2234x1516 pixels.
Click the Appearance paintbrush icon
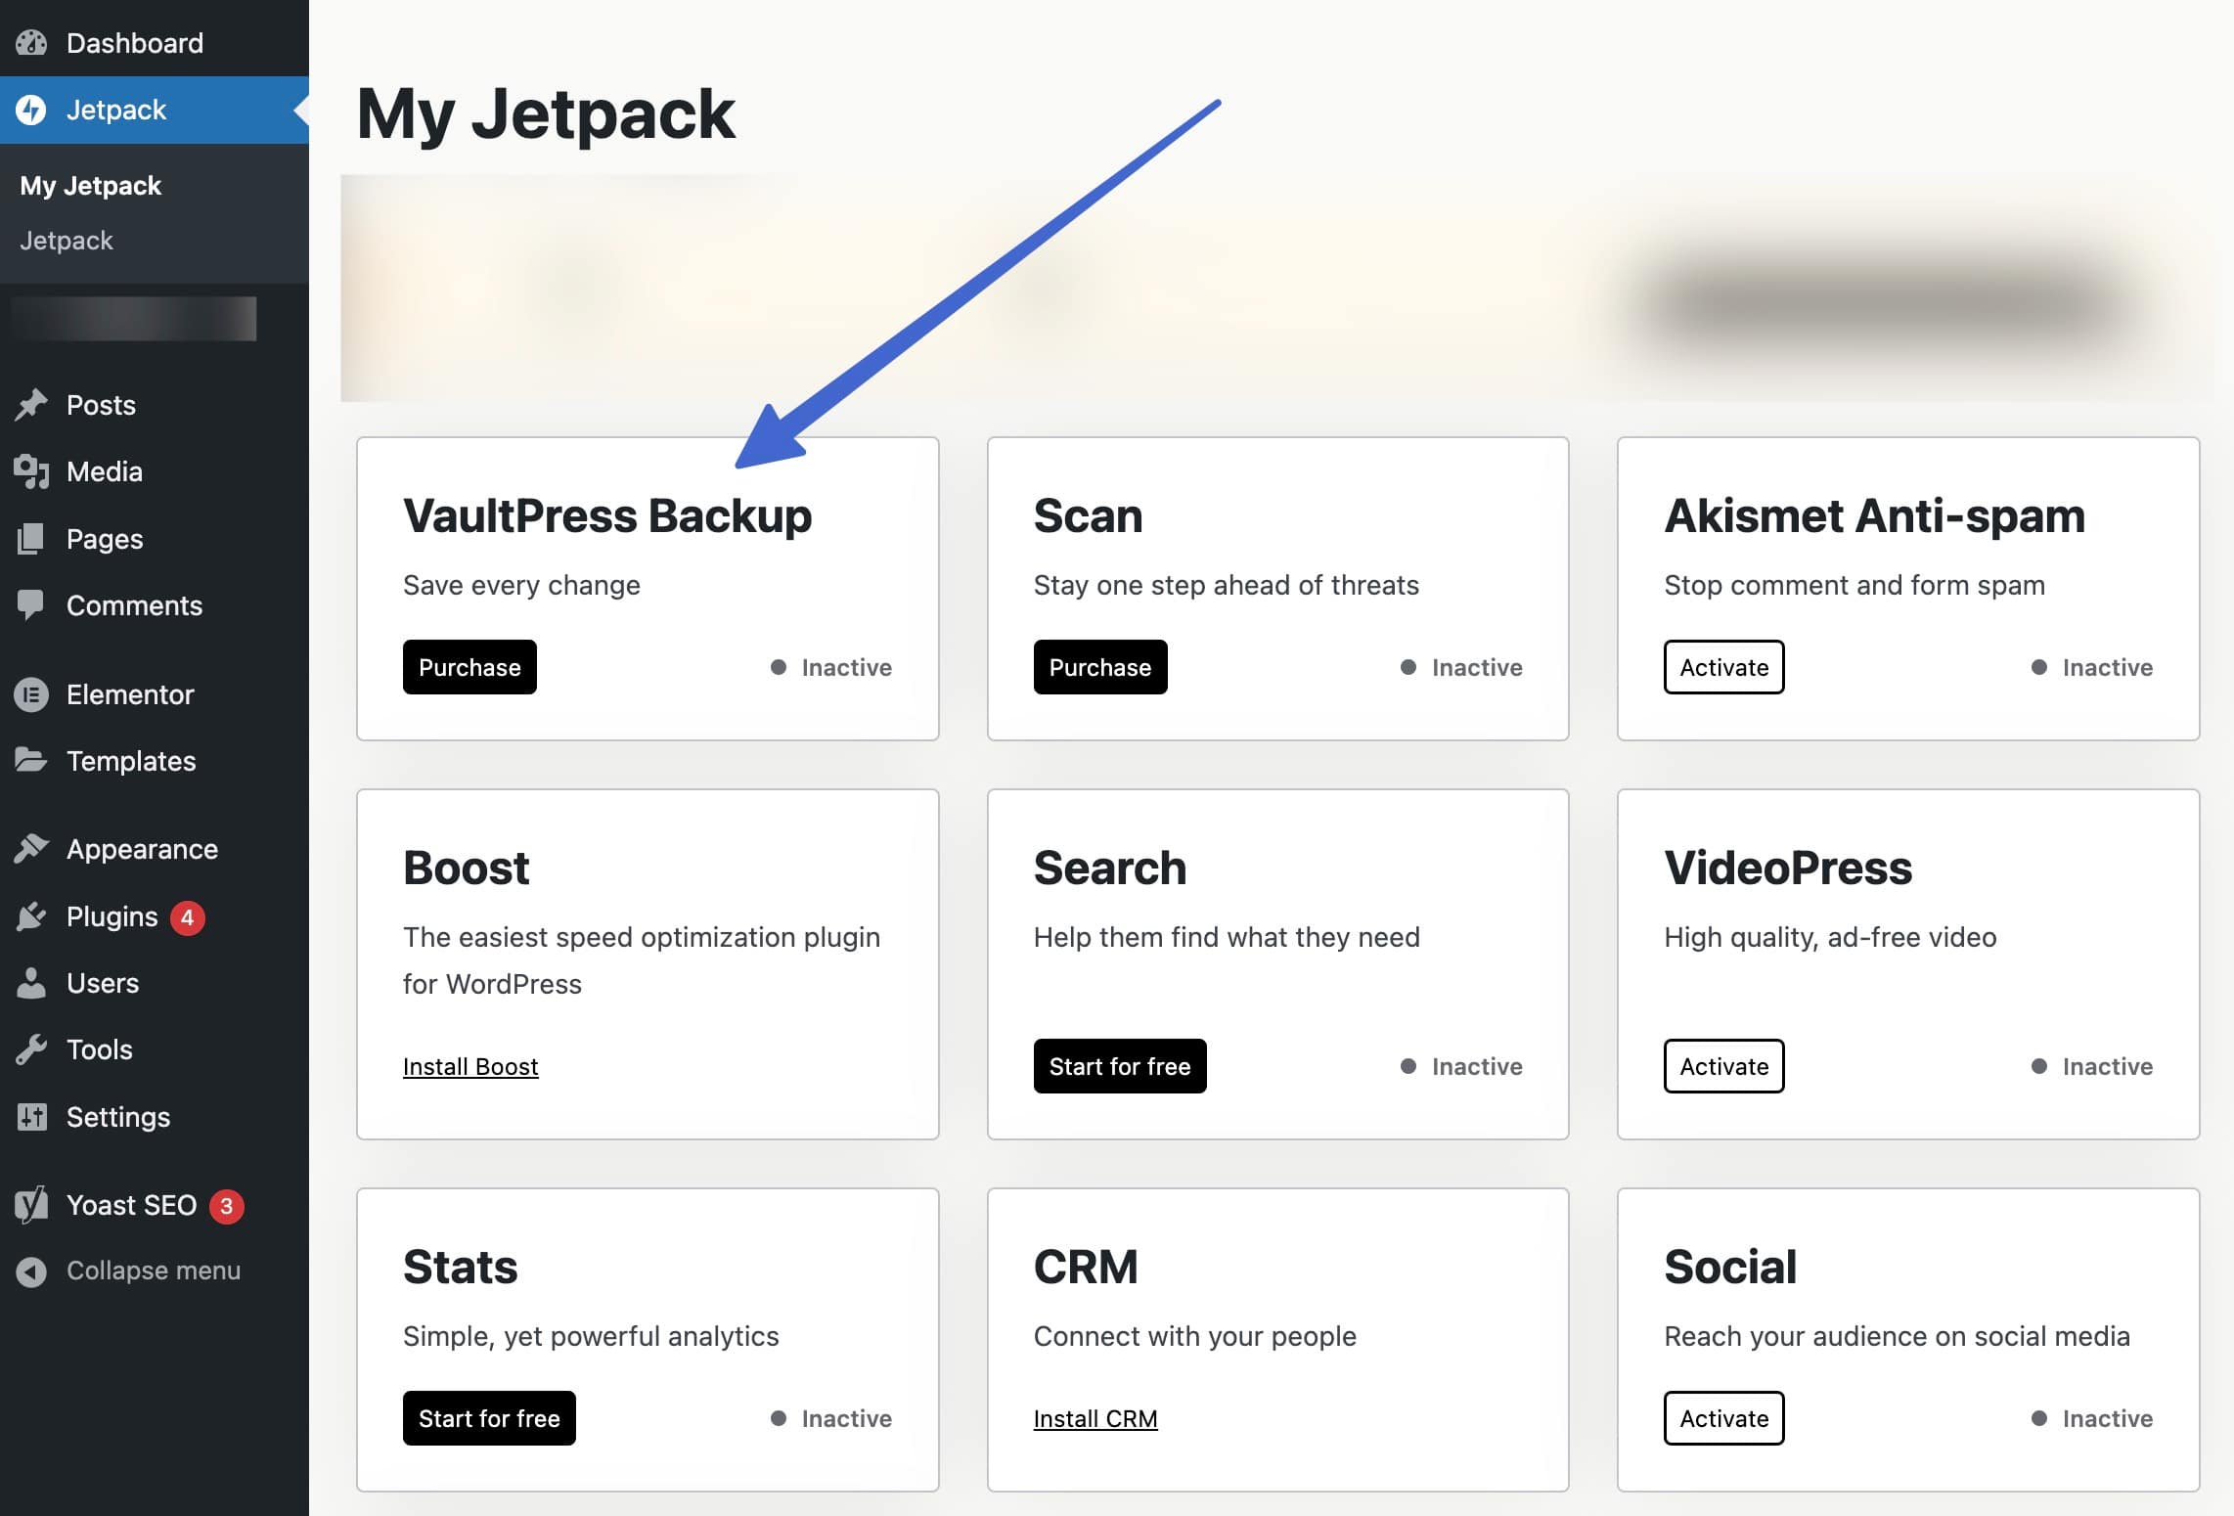click(33, 848)
